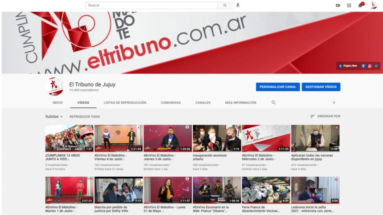
Task: Search within the channel magnifier
Action: [274, 103]
